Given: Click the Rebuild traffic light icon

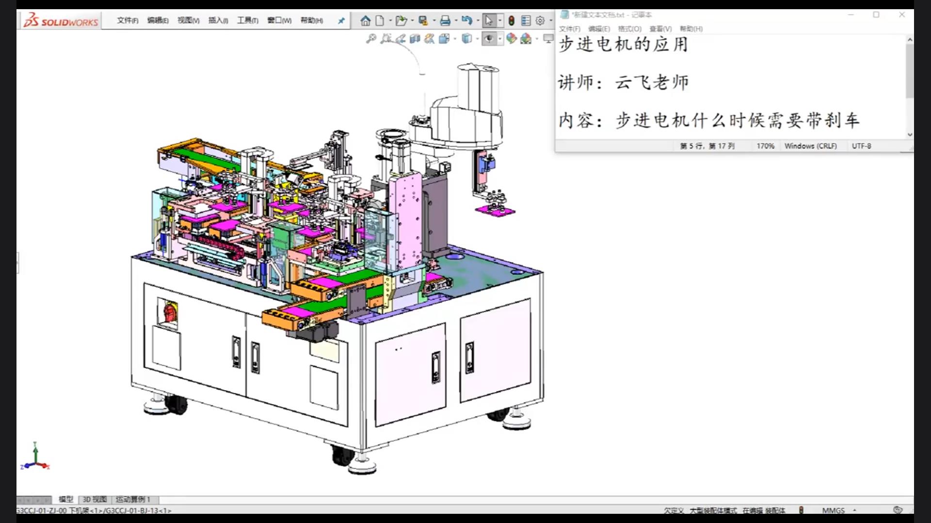Looking at the screenshot, I should click(x=511, y=20).
